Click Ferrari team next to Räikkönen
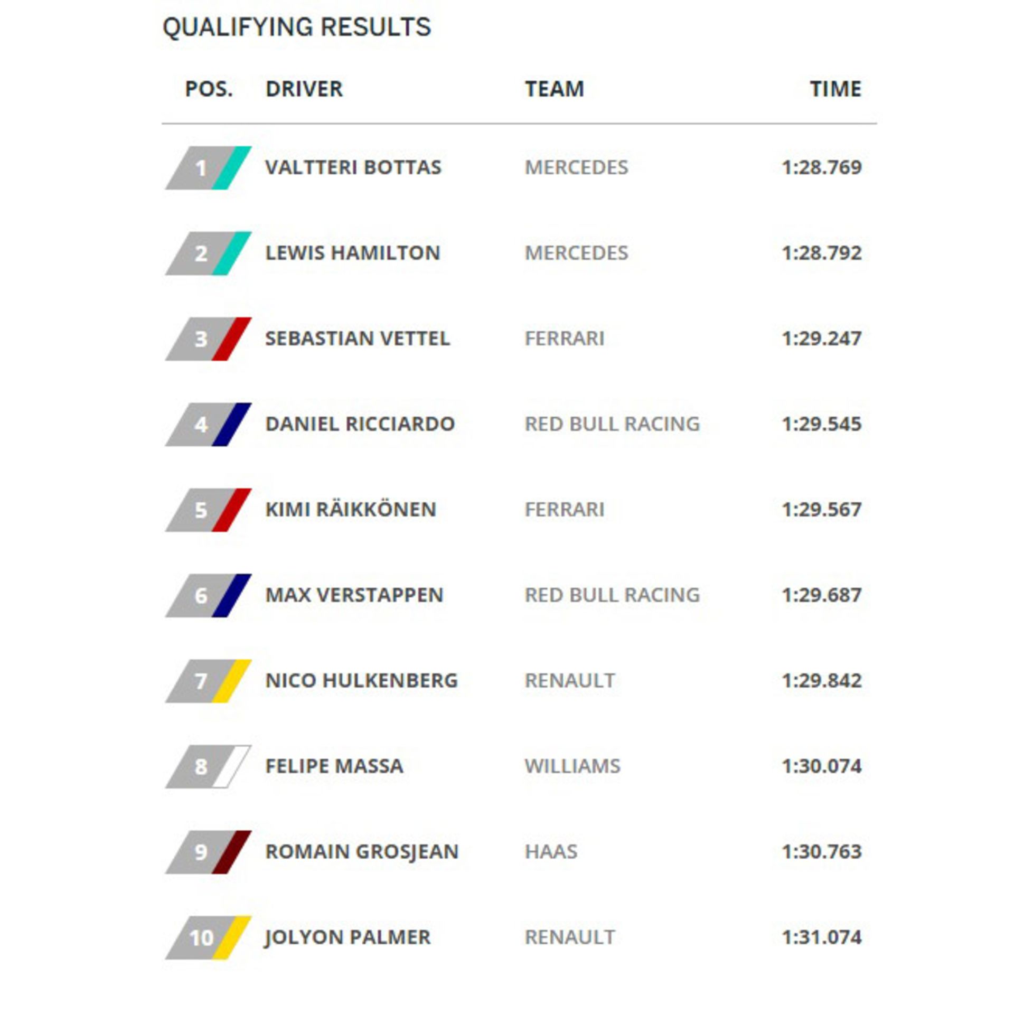Image resolution: width=1014 pixels, height=1014 pixels. point(564,510)
